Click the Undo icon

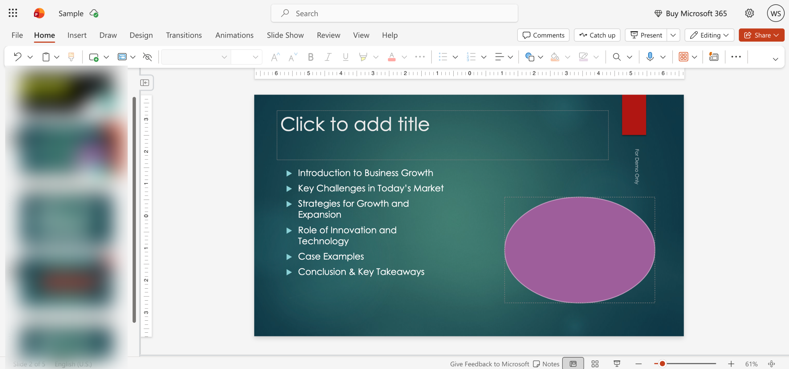[18, 57]
